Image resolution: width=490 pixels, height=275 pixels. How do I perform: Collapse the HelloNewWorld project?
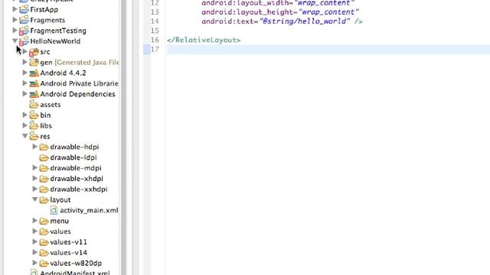pyautogui.click(x=15, y=40)
